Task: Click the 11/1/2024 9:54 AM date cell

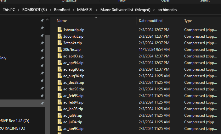Action: [x=154, y=50]
